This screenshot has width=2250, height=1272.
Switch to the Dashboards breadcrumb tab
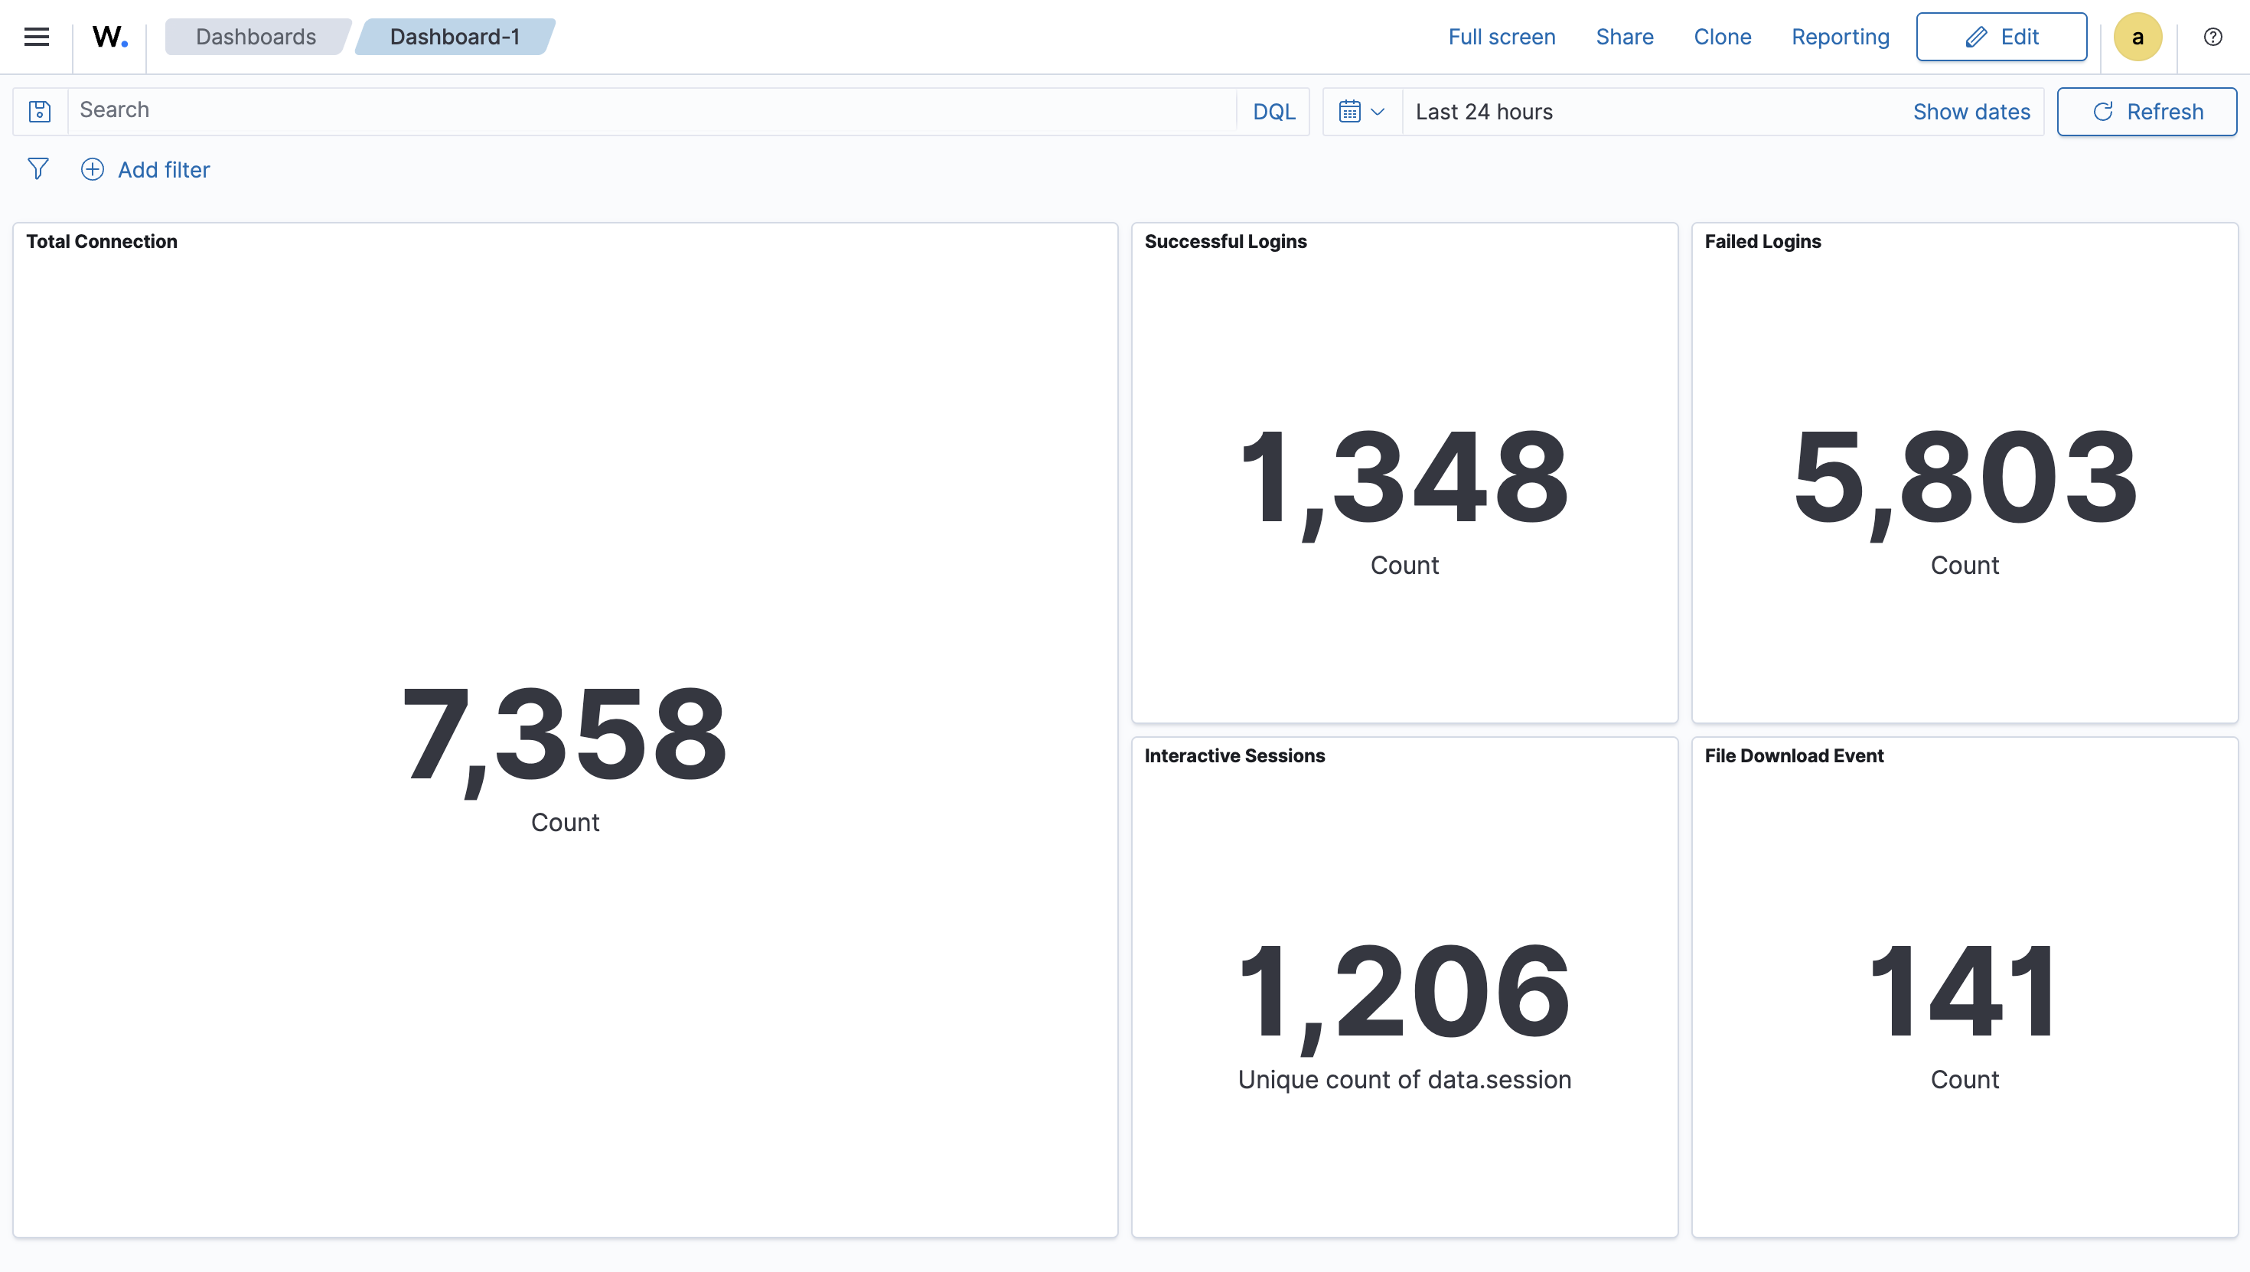point(255,37)
